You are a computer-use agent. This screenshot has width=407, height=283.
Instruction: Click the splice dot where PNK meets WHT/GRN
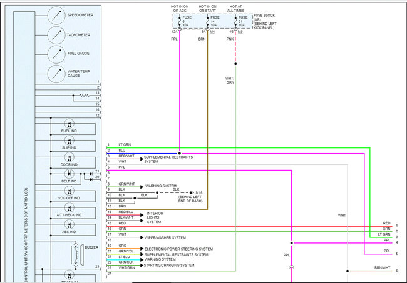[235, 64]
